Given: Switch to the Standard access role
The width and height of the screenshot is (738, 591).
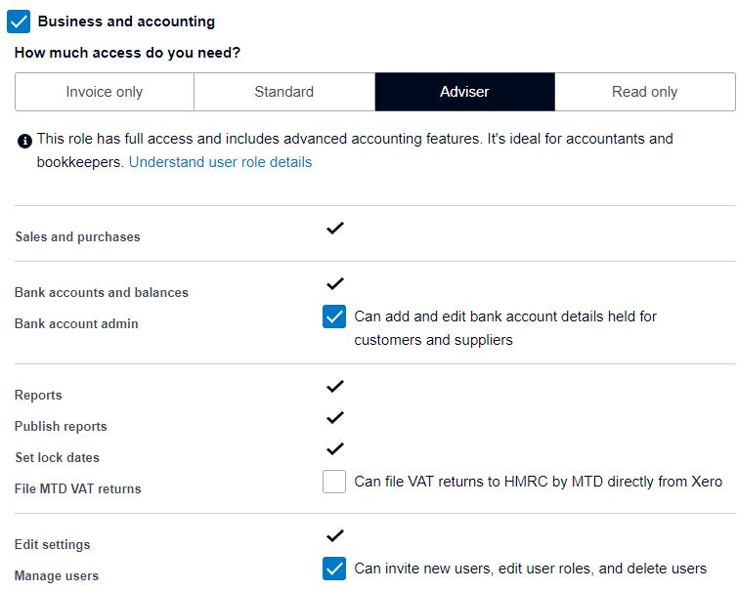Looking at the screenshot, I should pos(284,92).
